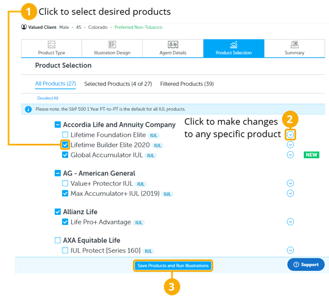
Task: Click the NEW badge beside Global Accumulator IUL
Action: [312, 155]
